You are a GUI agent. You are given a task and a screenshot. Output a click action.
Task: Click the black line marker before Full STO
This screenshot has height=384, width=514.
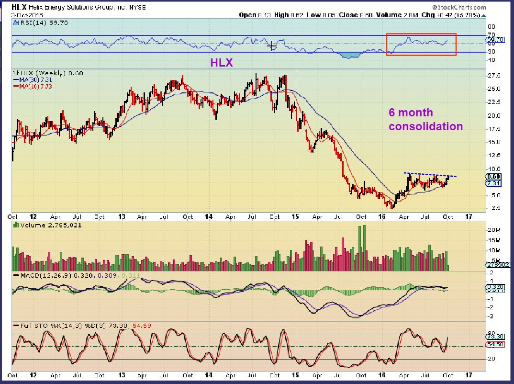point(16,326)
